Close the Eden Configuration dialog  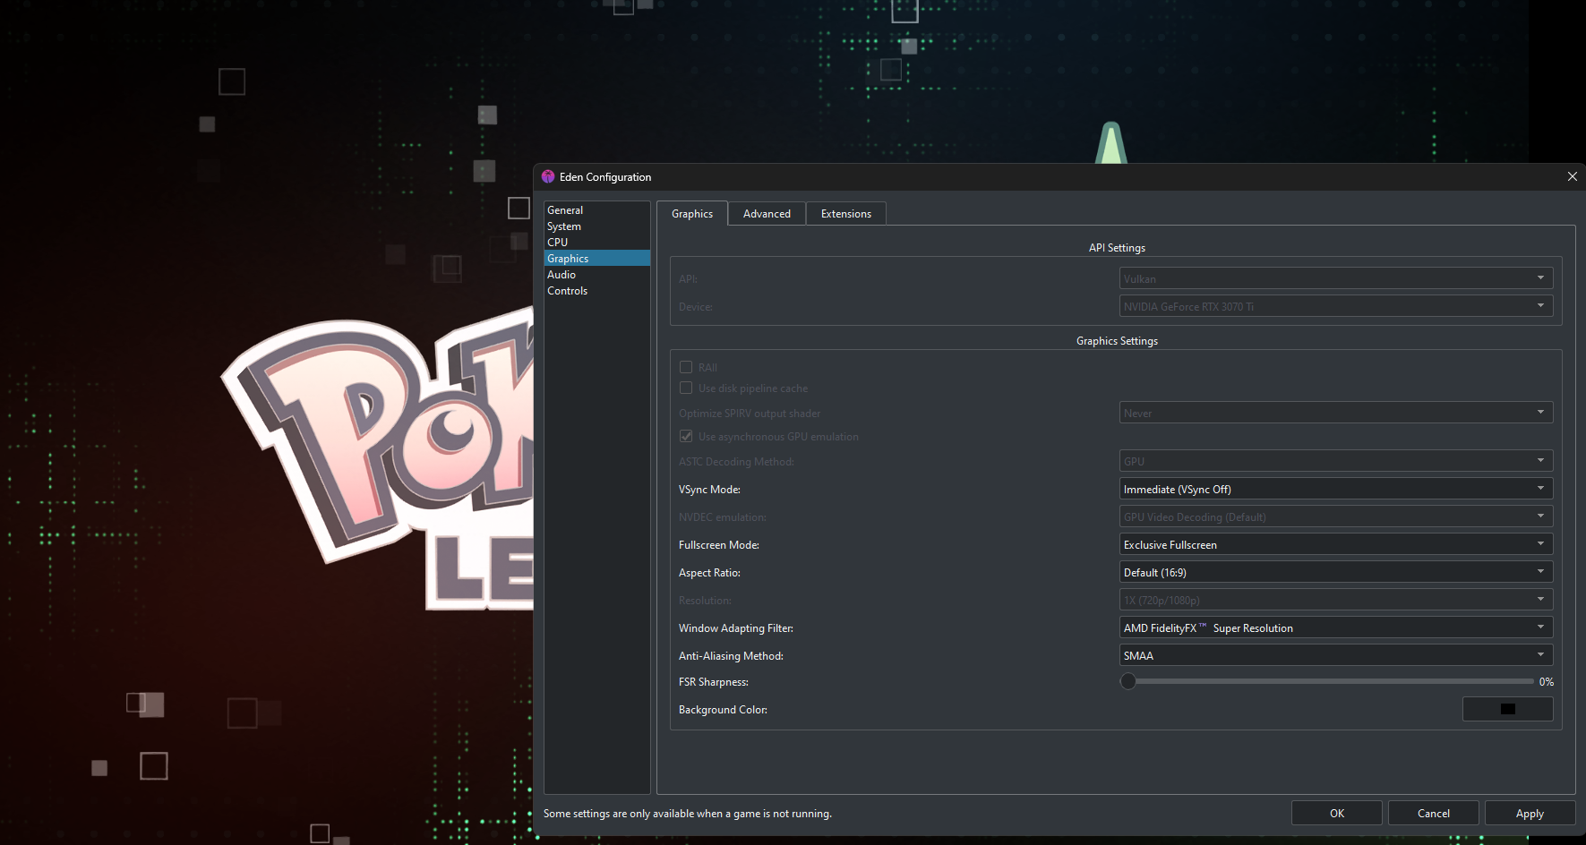[x=1572, y=176]
